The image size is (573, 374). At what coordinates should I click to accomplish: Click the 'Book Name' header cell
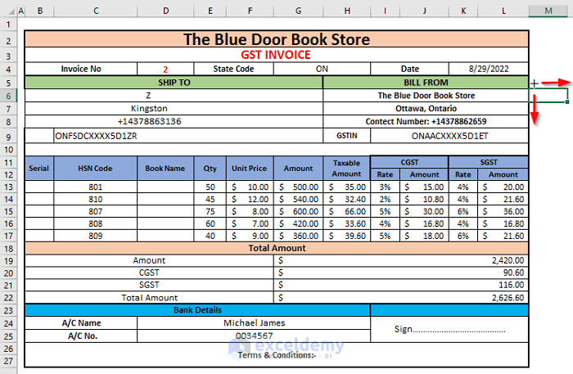(165, 169)
